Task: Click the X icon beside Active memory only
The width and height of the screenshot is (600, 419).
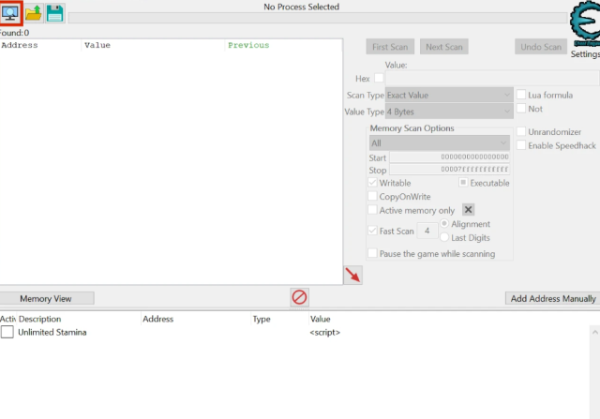Action: pyautogui.click(x=469, y=210)
